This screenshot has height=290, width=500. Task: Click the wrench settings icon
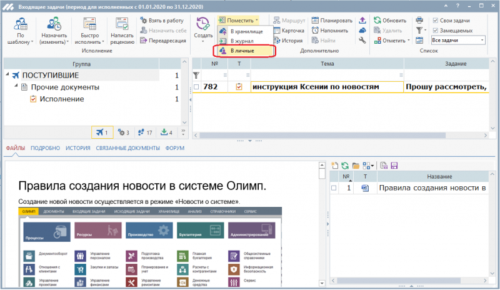(362, 41)
